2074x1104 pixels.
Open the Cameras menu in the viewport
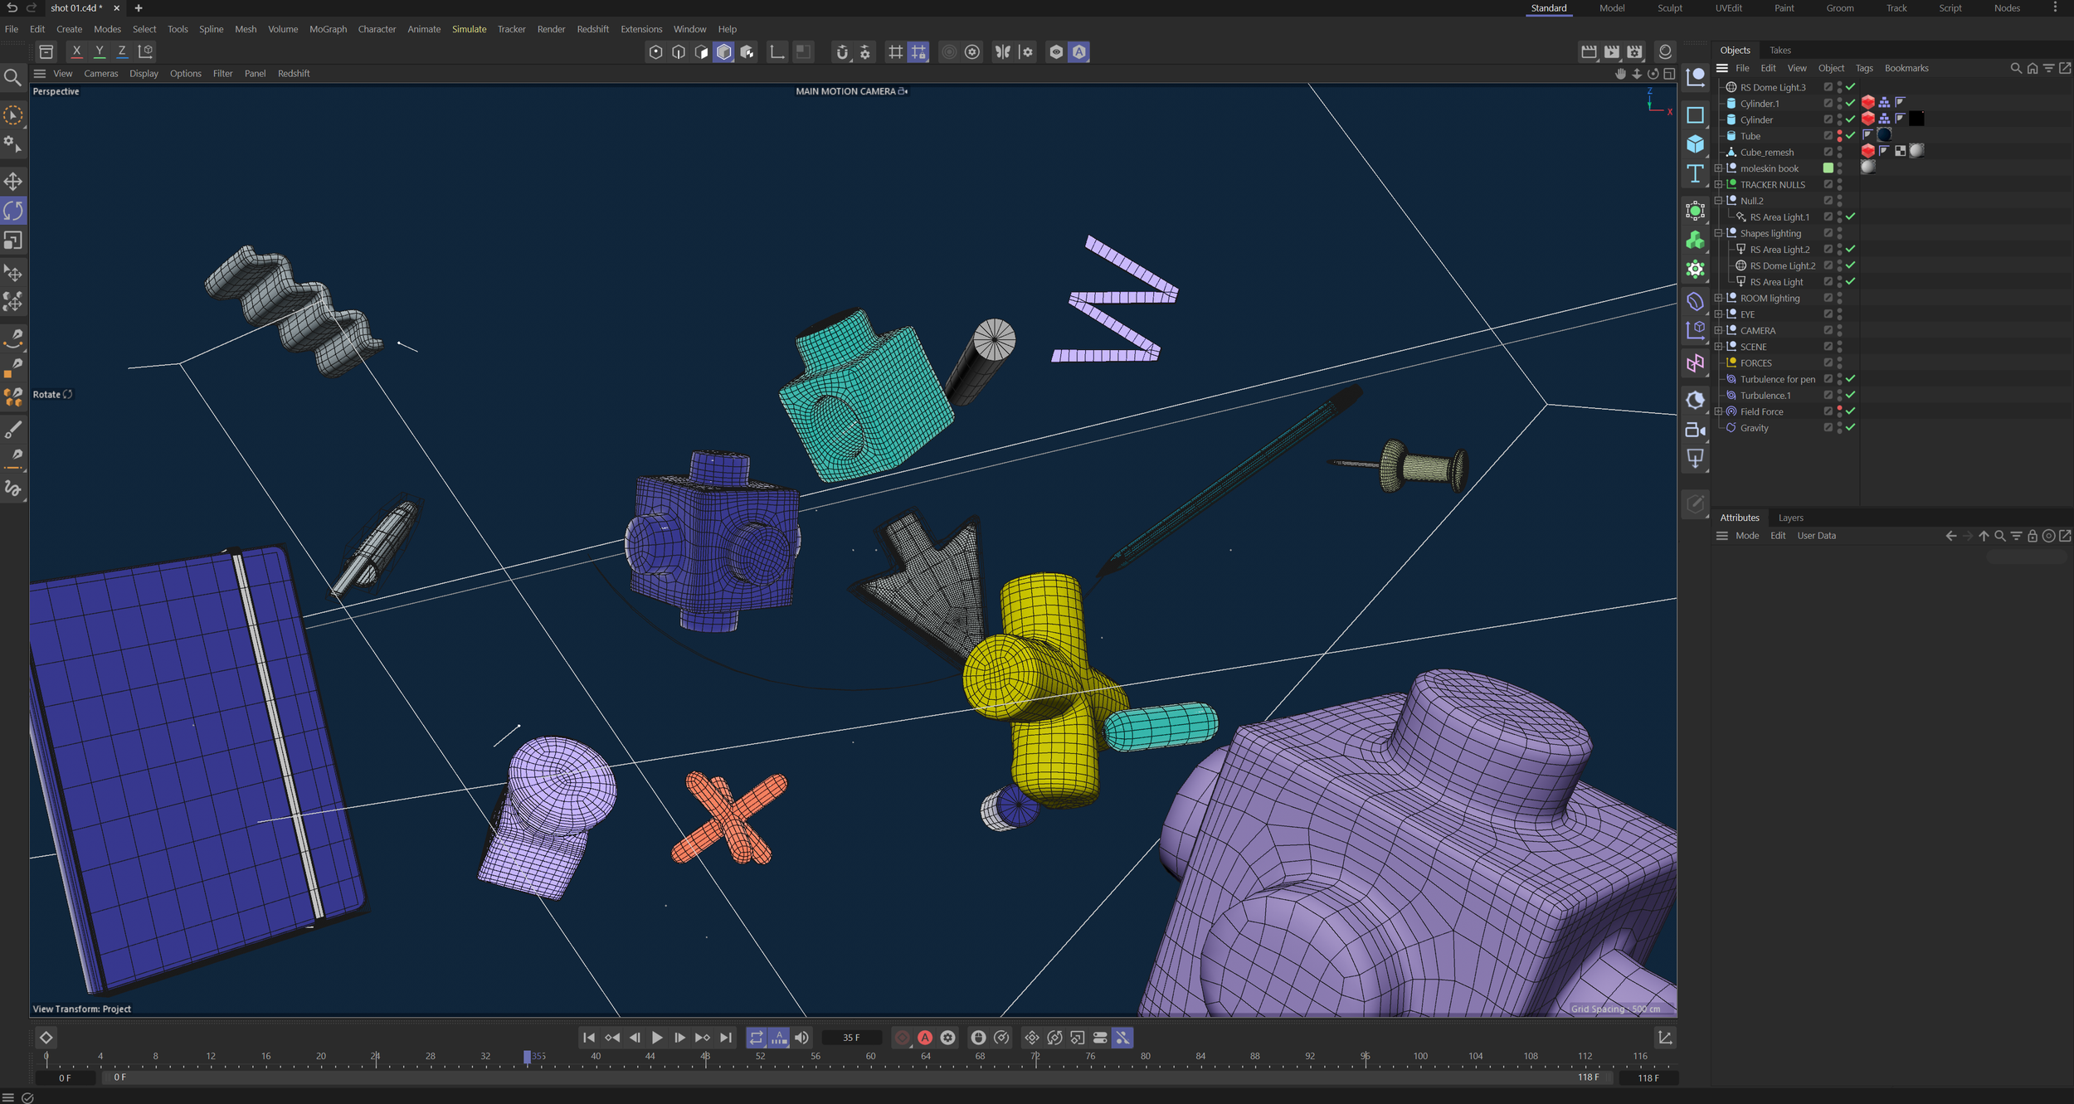pyautogui.click(x=100, y=73)
